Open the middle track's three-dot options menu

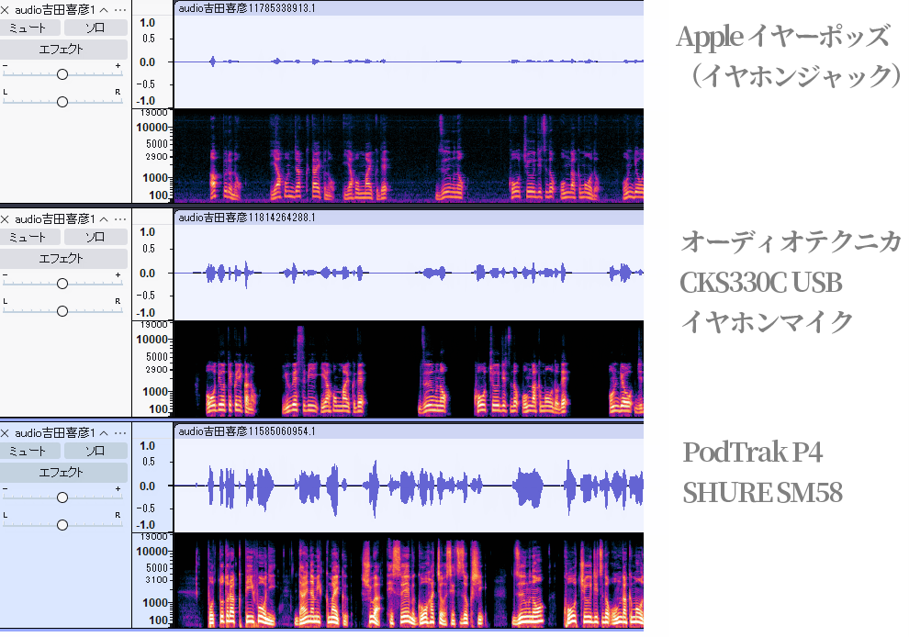[x=120, y=219]
